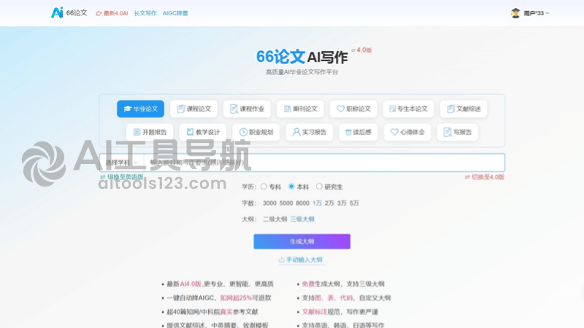The width and height of the screenshot is (584, 328).
Task: Select the 本科 education radio button
Action: pos(291,187)
